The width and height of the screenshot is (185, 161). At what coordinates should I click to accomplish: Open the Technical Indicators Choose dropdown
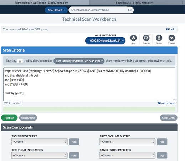click(x=39, y=155)
